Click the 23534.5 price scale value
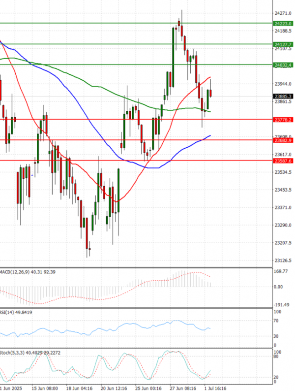Screen dimensions: 295x391 click(x=283, y=172)
